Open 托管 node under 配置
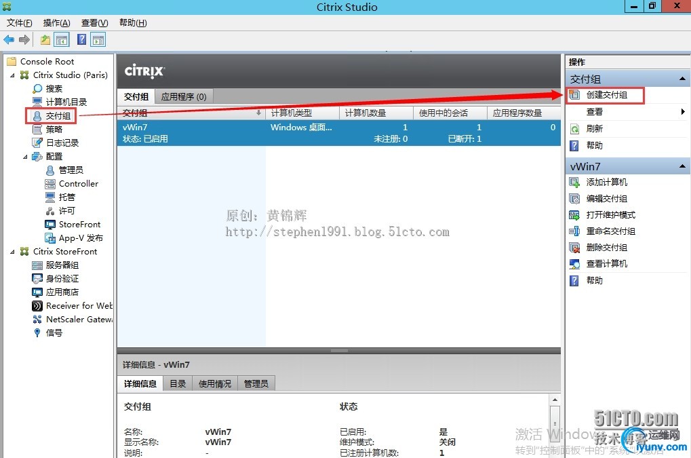 coord(66,197)
